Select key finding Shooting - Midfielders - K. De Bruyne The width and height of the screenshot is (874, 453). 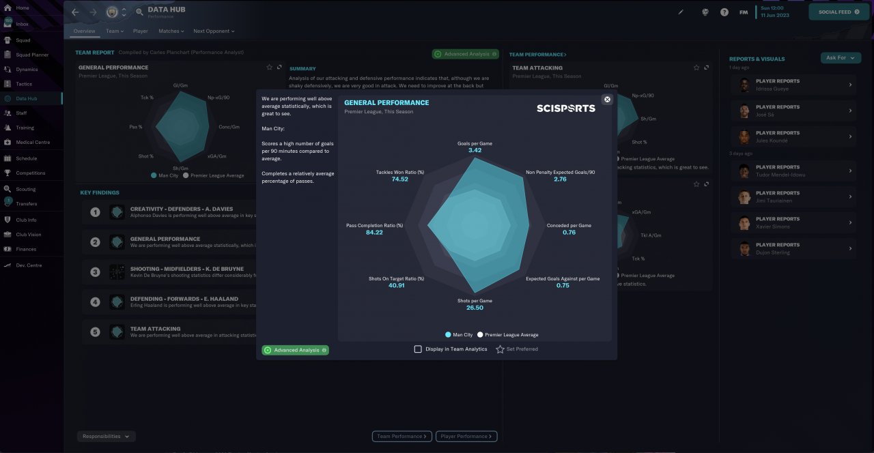click(171, 272)
